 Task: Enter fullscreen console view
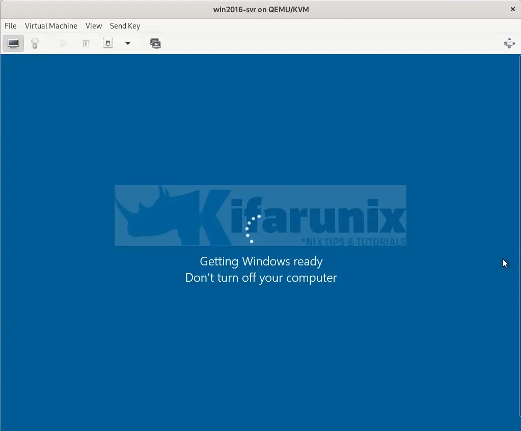click(x=509, y=43)
